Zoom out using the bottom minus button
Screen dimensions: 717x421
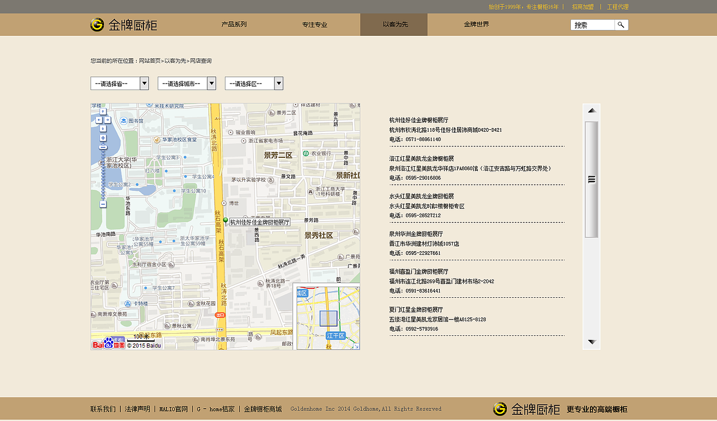(103, 204)
